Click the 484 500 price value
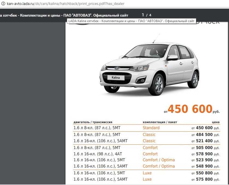This screenshot has width=229, height=185. coord(204,135)
